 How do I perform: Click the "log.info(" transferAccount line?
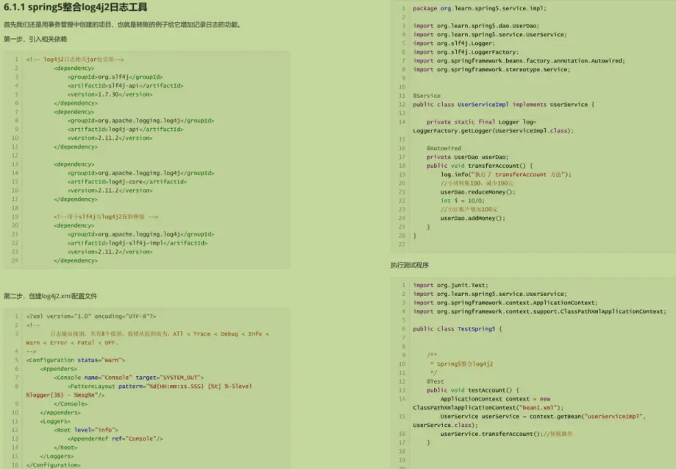click(x=505, y=174)
